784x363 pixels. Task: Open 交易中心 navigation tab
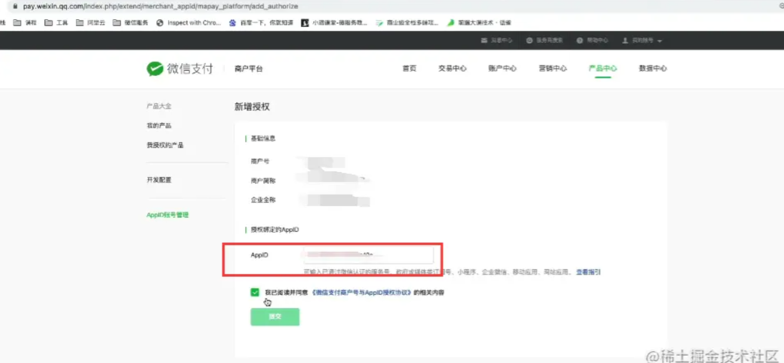click(x=452, y=69)
